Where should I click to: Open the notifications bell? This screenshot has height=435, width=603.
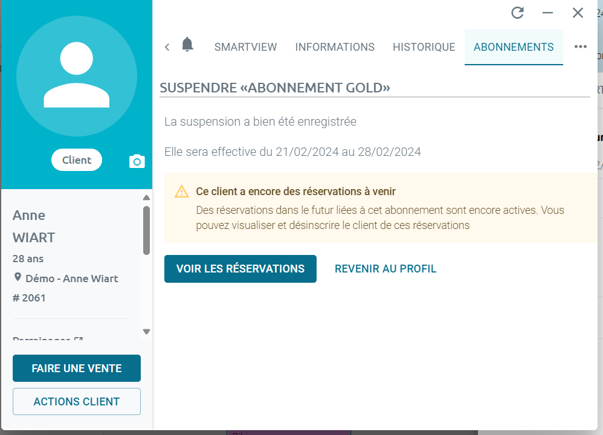tap(187, 45)
